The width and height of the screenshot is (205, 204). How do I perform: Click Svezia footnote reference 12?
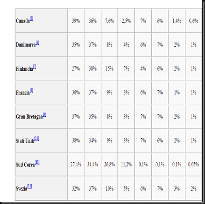[29, 186]
